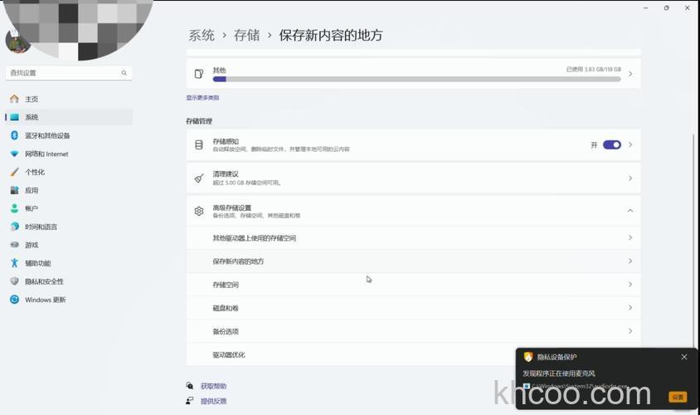The image size is (700, 415).
Task: Click the 其他 storage usage bar
Action: tap(416, 79)
